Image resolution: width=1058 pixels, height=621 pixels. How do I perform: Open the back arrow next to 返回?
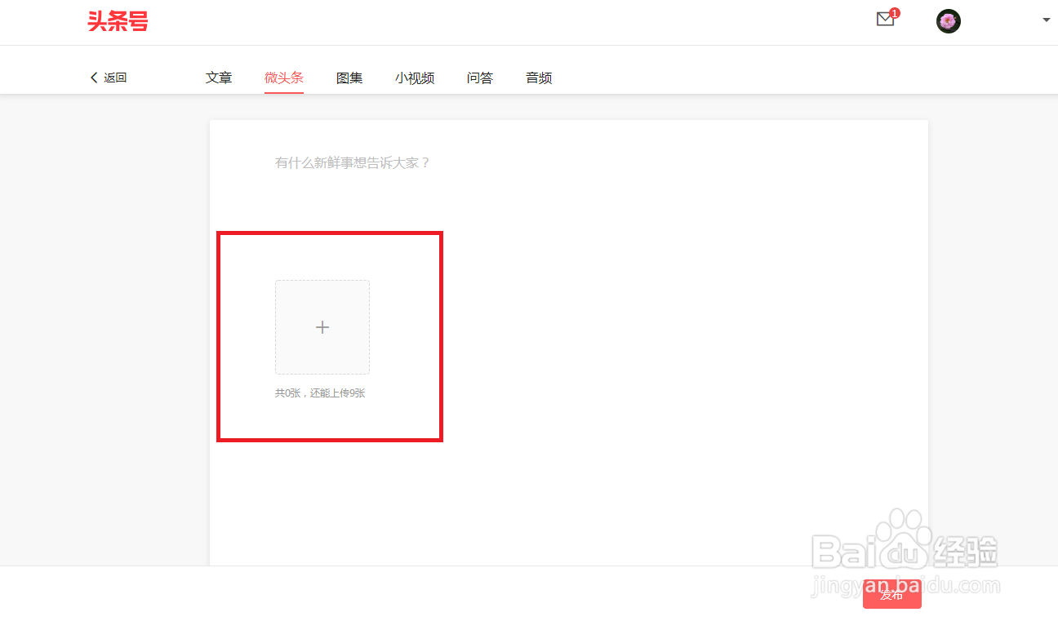tap(94, 77)
